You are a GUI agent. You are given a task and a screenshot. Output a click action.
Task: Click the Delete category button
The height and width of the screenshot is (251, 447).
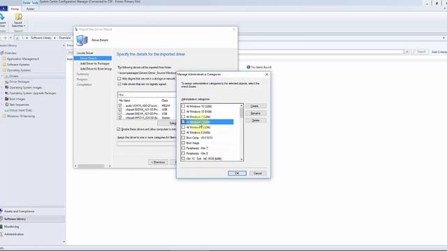click(256, 121)
